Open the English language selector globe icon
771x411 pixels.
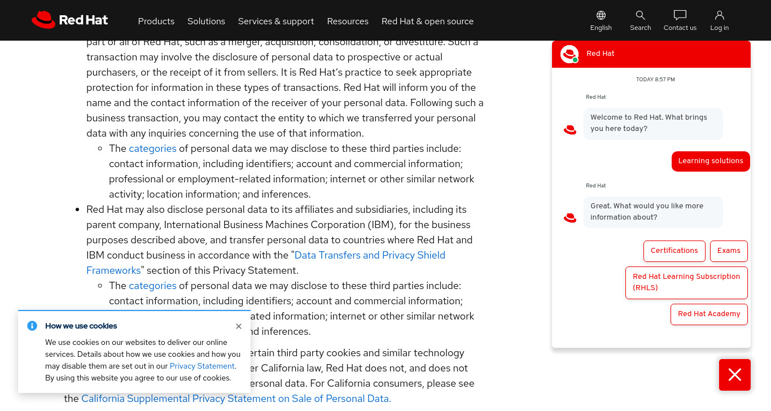(601, 15)
